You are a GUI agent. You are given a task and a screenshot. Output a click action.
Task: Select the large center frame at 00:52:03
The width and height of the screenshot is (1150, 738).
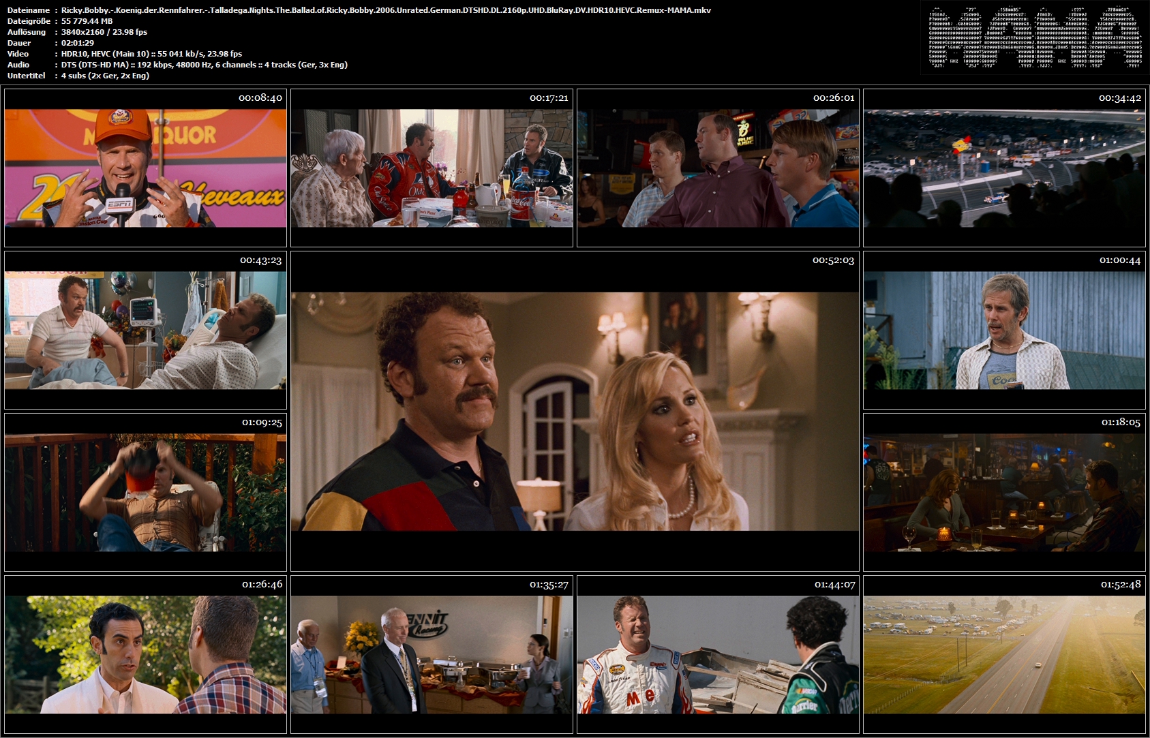click(575, 411)
